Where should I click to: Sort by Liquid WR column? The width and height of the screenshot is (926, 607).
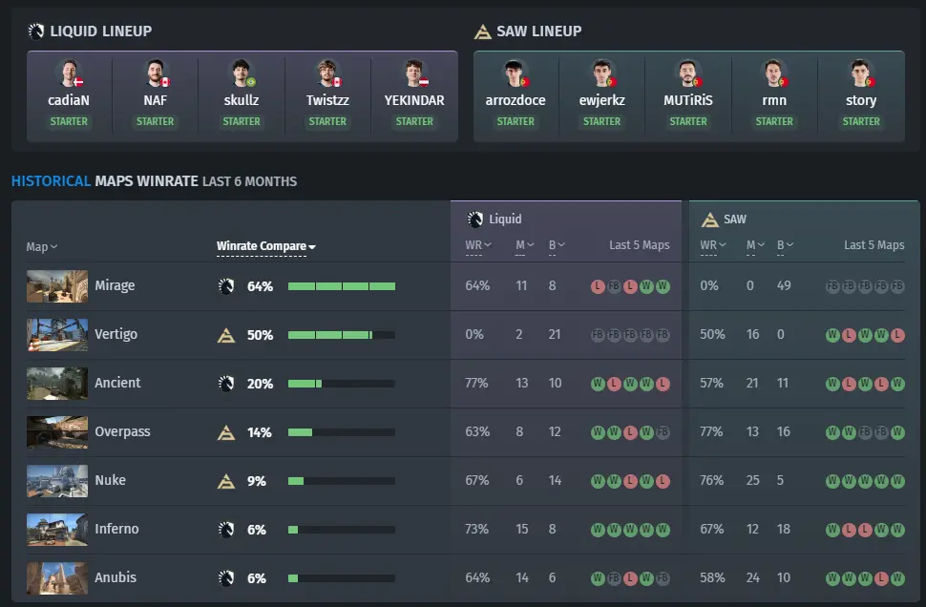477,245
